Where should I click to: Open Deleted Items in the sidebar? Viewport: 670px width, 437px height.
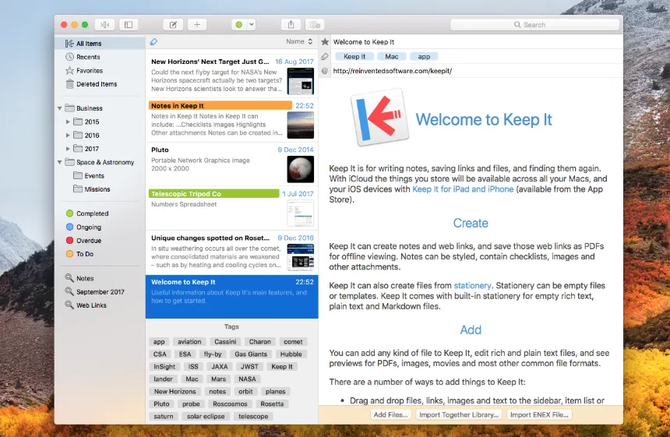(100, 84)
